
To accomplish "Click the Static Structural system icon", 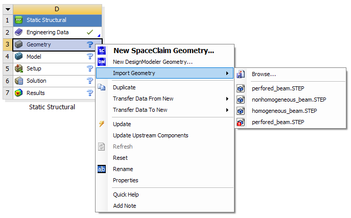I will [18, 20].
